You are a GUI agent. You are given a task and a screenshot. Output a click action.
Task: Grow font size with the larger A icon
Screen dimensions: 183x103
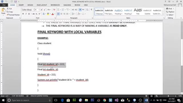[42, 10]
